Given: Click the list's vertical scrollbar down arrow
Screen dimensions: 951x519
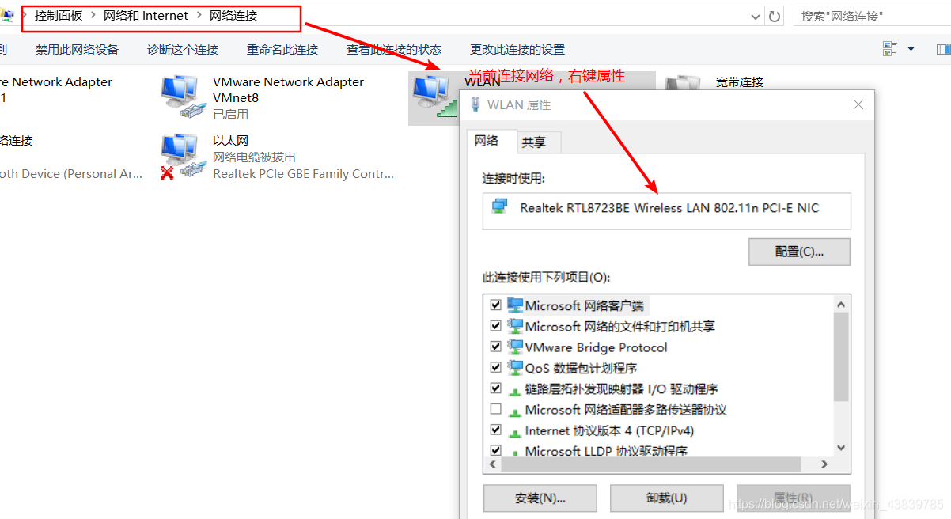Looking at the screenshot, I should [x=841, y=448].
